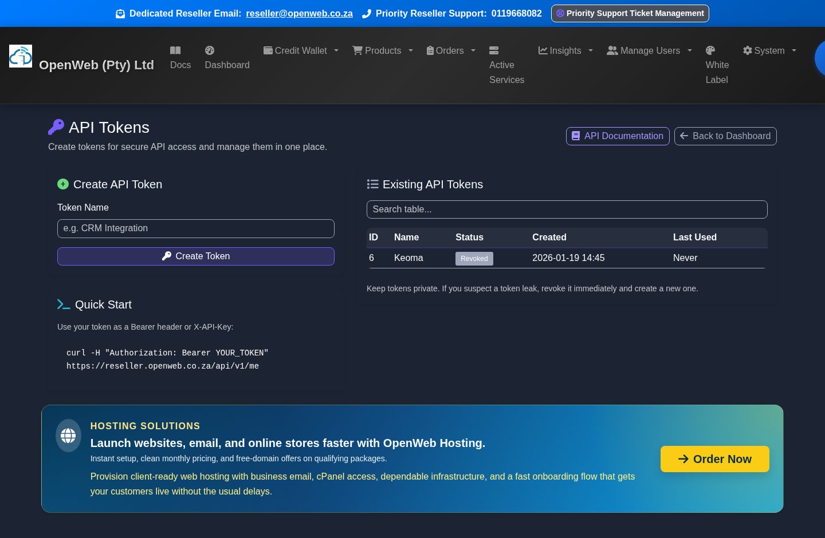Sort by the Created column header
This screenshot has height=538, width=825.
[549, 238]
